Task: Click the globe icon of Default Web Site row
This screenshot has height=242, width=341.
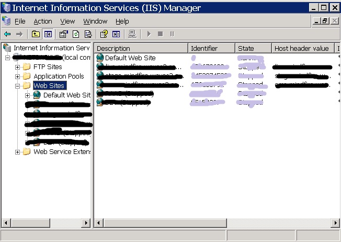Action: pyautogui.click(x=100, y=58)
